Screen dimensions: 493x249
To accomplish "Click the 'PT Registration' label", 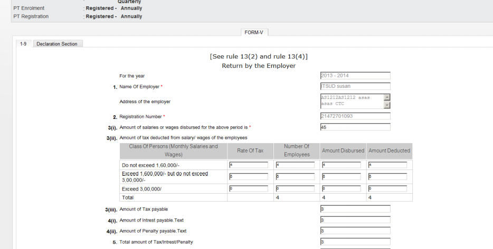I will [31, 16].
